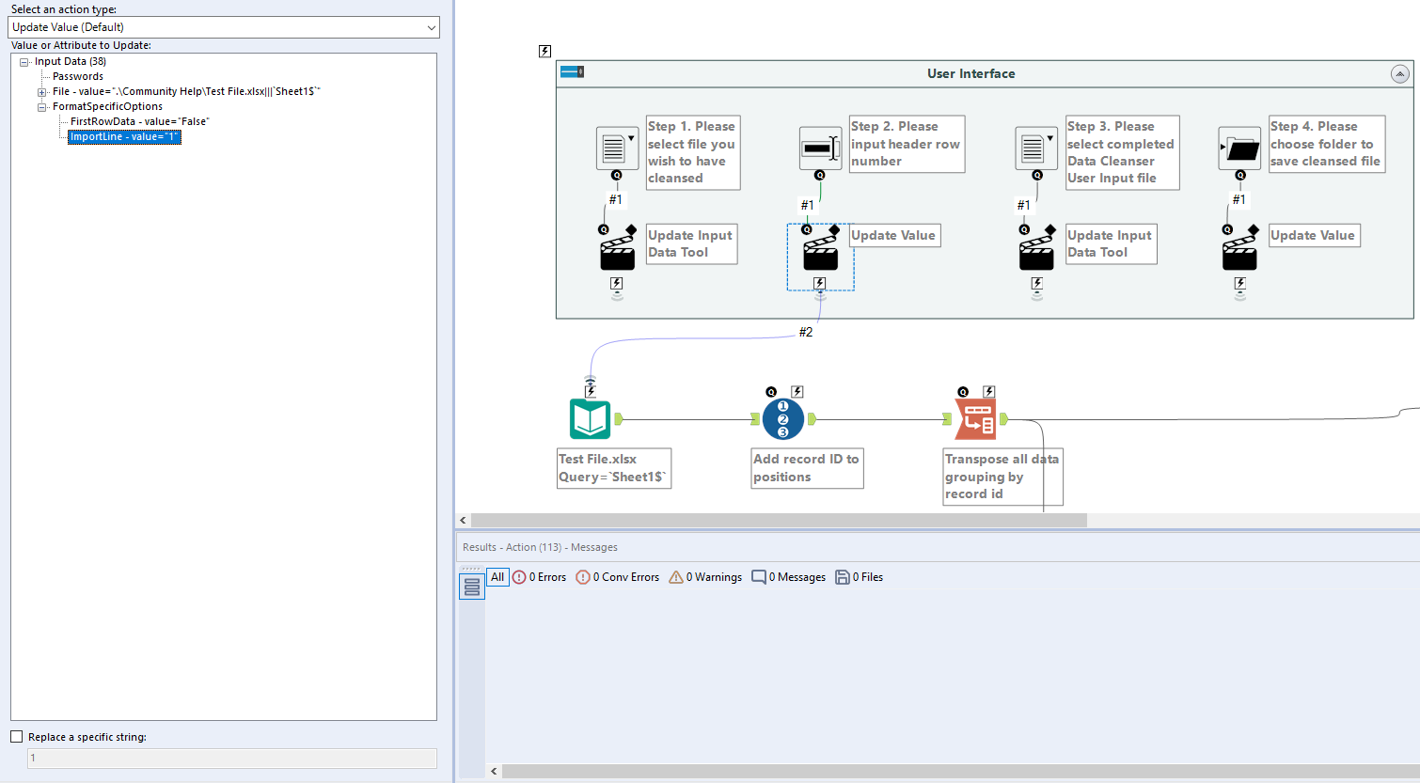This screenshot has width=1420, height=783.
Task: Select the Transpose tool grouping by record id
Action: coord(978,417)
